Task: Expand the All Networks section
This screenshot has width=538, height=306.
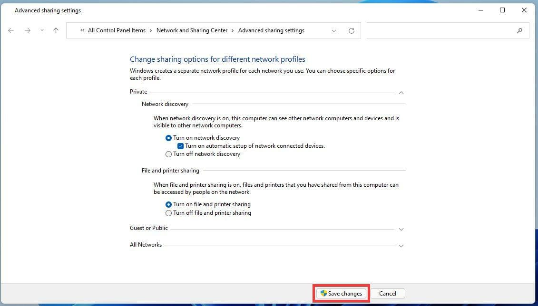Action: (401, 246)
